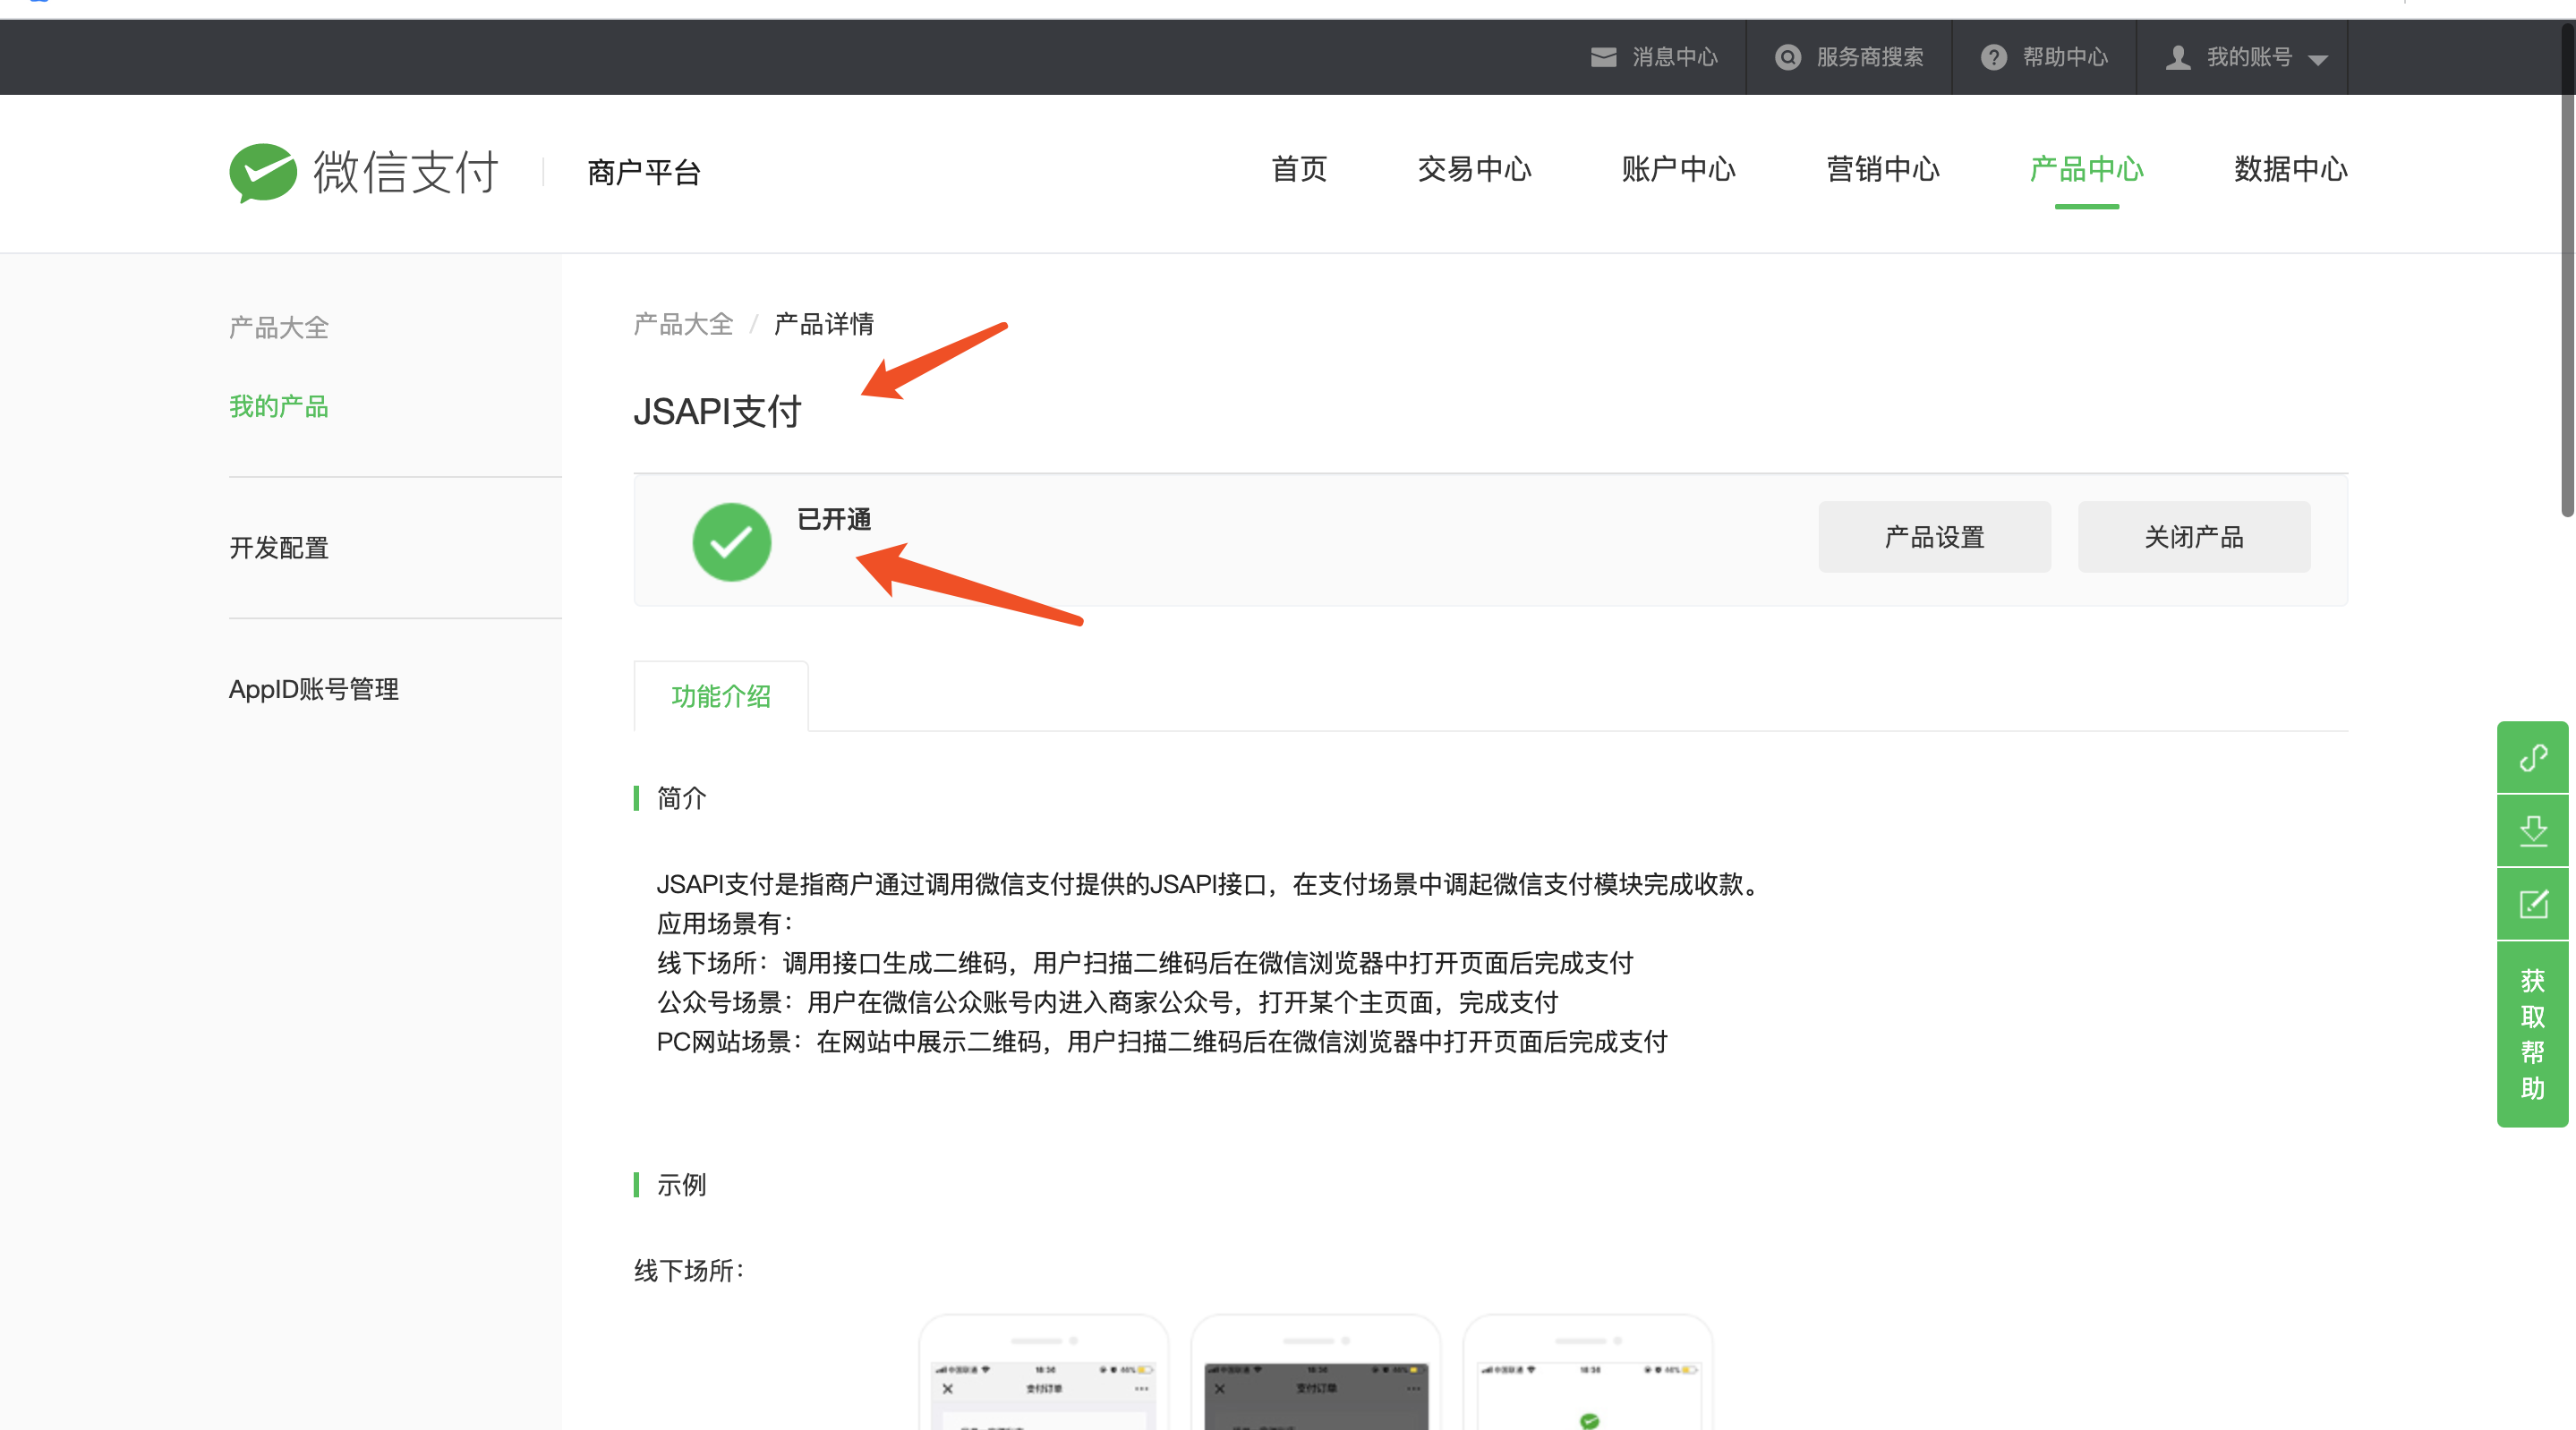2576x1430 pixels.
Task: Click the green enabled status checkmark icon
Action: [x=731, y=541]
